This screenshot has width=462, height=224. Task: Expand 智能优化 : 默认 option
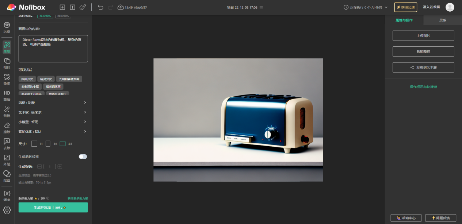tap(53, 131)
